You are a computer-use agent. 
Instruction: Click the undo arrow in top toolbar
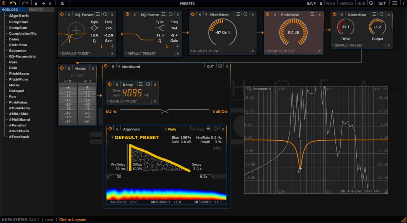tap(13, 3)
